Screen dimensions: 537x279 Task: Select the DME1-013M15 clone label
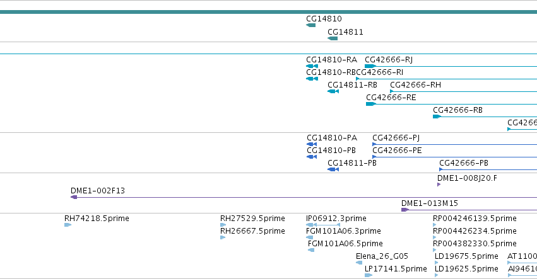(430, 203)
